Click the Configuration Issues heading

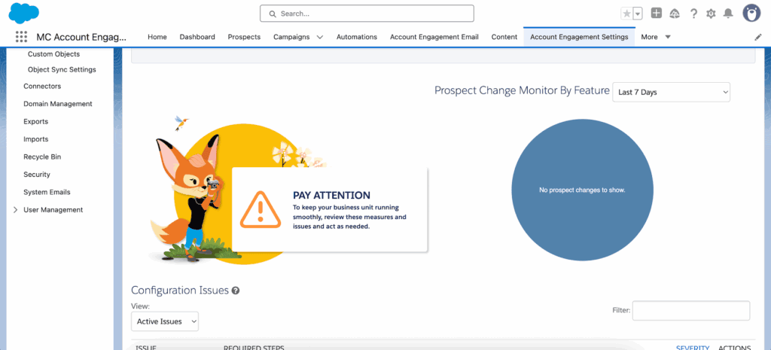(x=180, y=291)
